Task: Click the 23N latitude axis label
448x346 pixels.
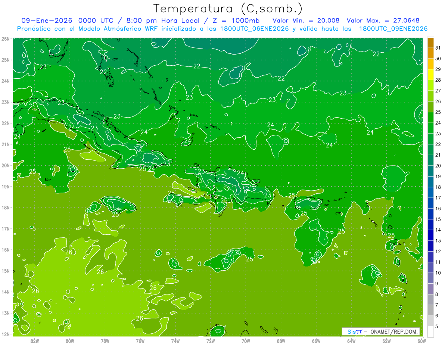Action: click(x=5, y=102)
